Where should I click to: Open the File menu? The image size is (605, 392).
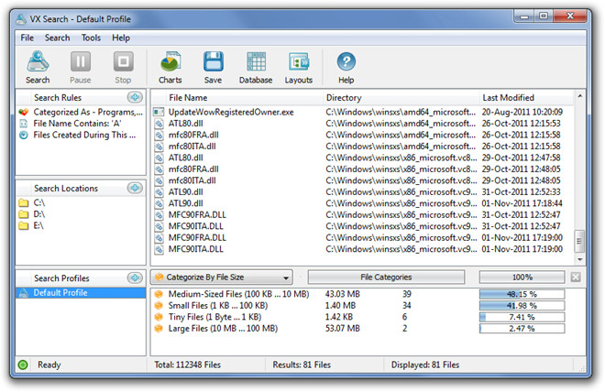27,38
